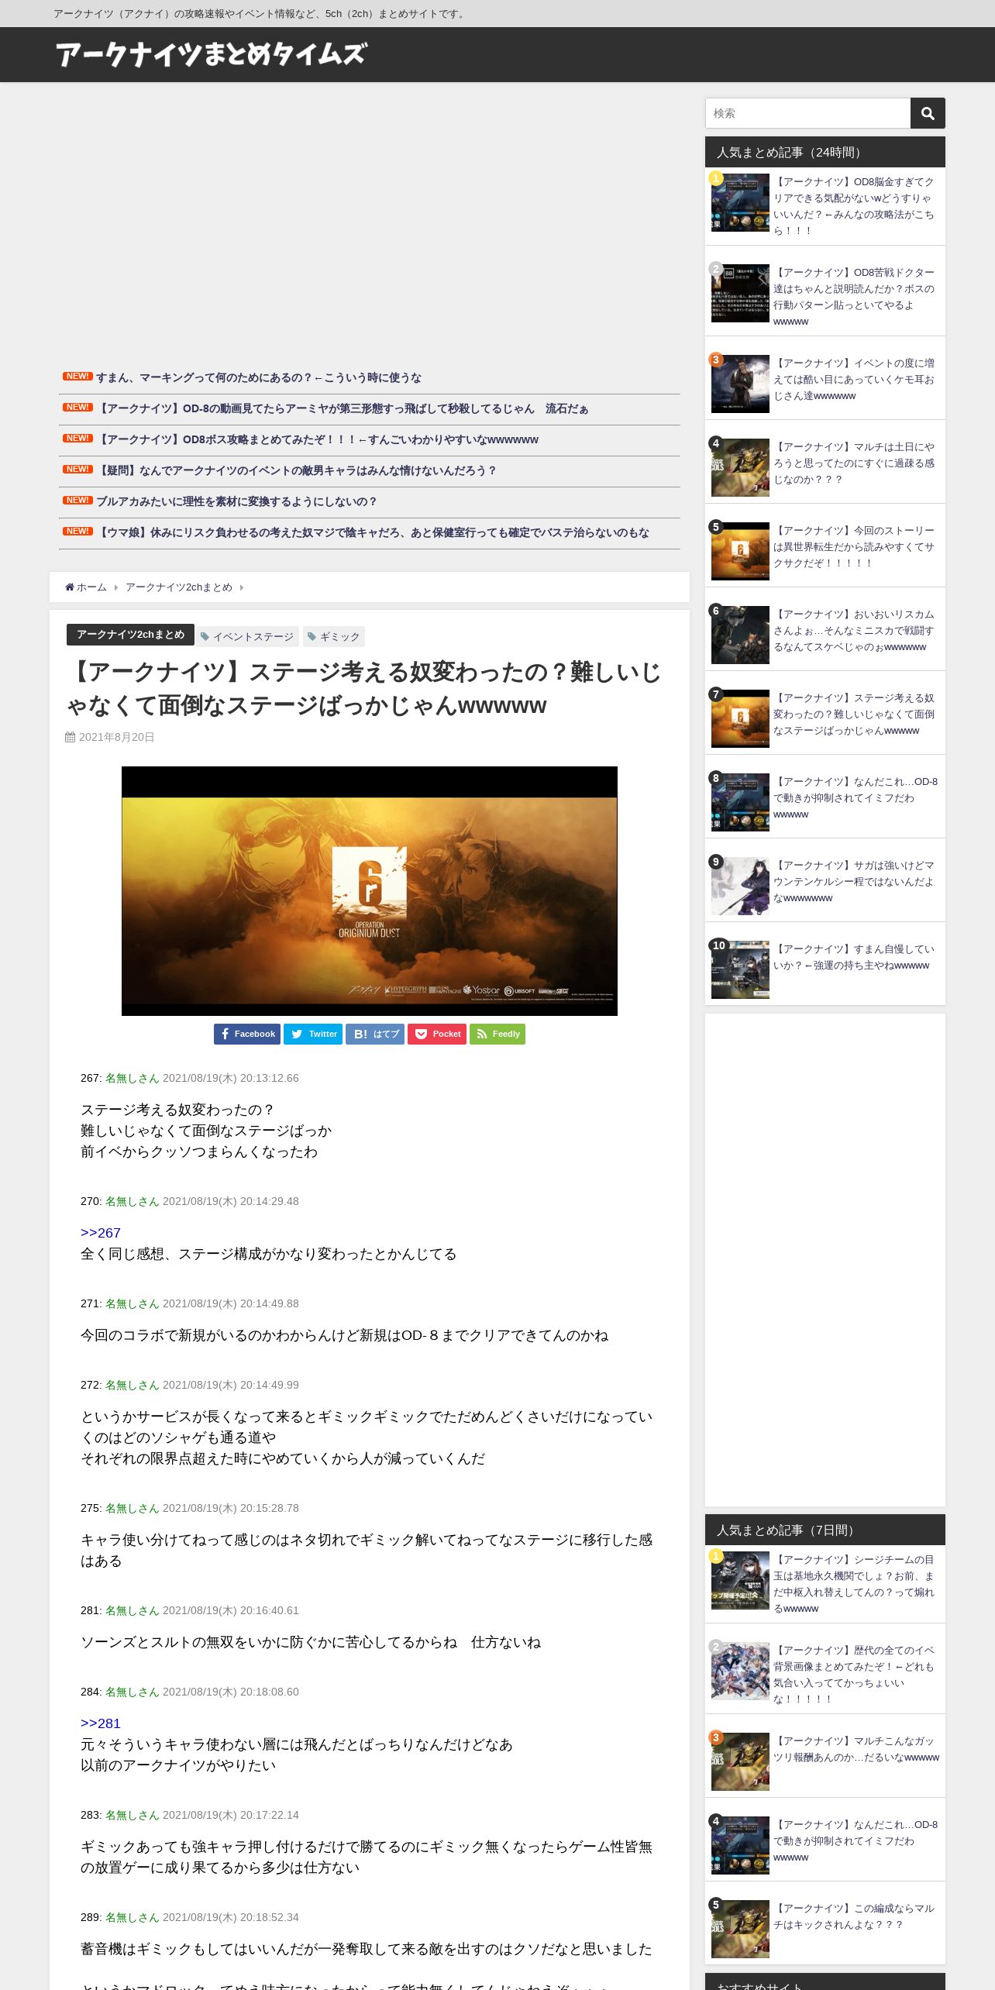Image resolution: width=995 pixels, height=1990 pixels.
Task: Open 7日間 rank 2 thumbnail 歴代イベ背景画像
Action: click(740, 1672)
